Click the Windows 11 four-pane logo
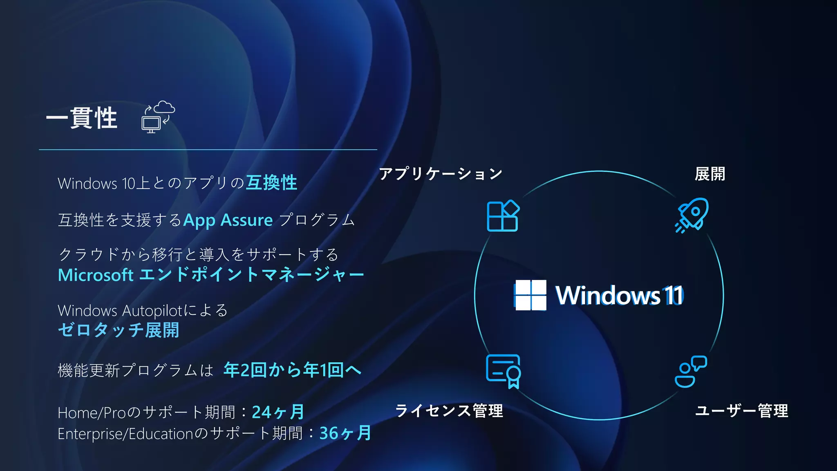The height and width of the screenshot is (471, 837). [530, 295]
